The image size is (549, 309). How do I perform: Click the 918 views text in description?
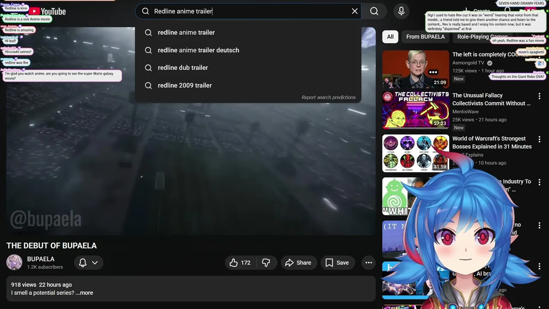click(x=24, y=285)
